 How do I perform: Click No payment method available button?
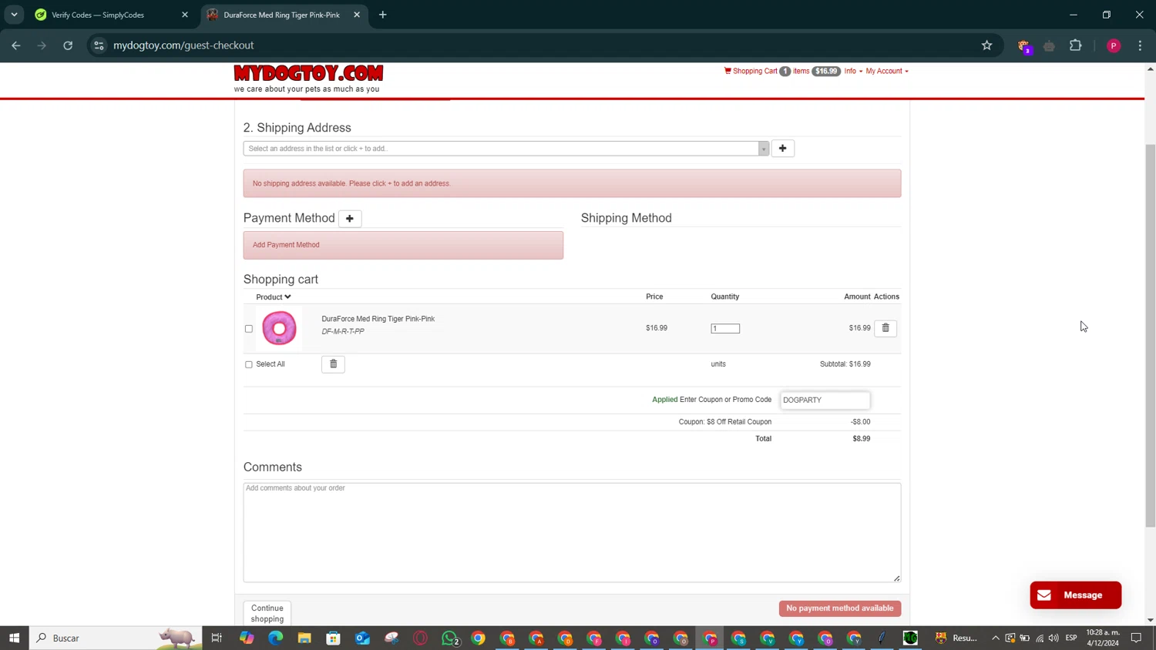pyautogui.click(x=840, y=608)
